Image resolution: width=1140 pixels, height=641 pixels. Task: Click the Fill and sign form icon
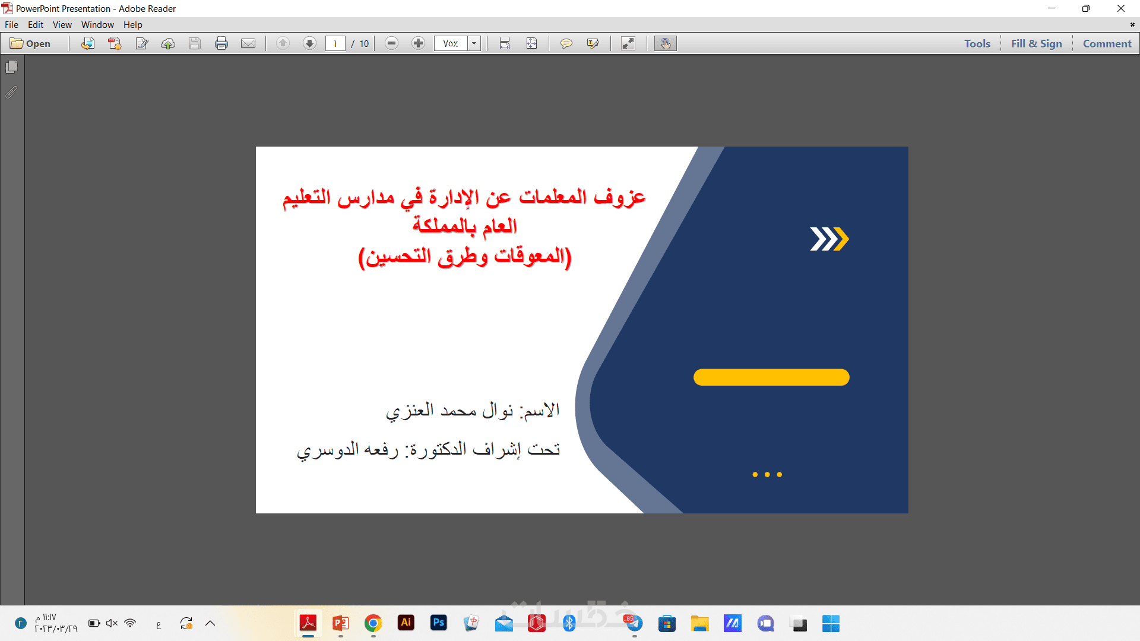[142, 43]
